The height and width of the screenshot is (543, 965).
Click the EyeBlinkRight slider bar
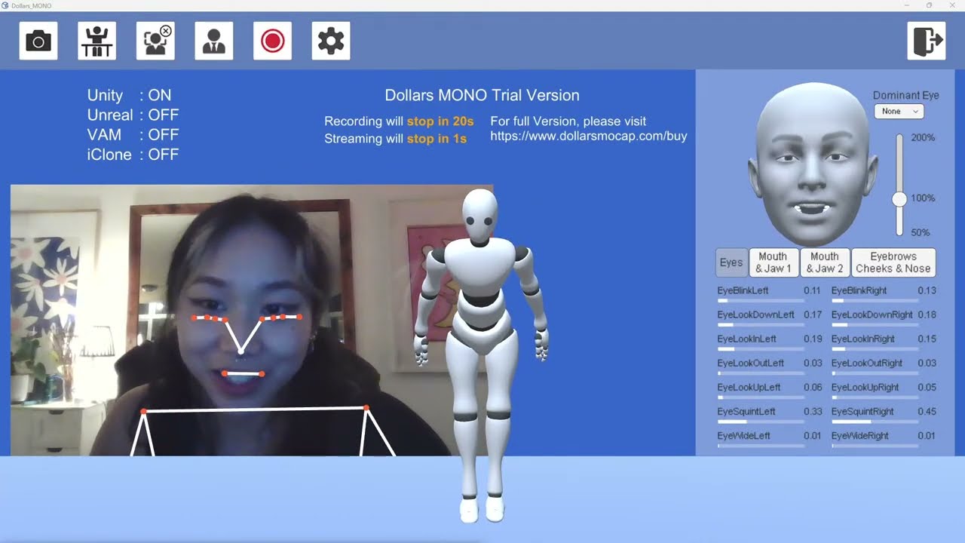pos(875,300)
